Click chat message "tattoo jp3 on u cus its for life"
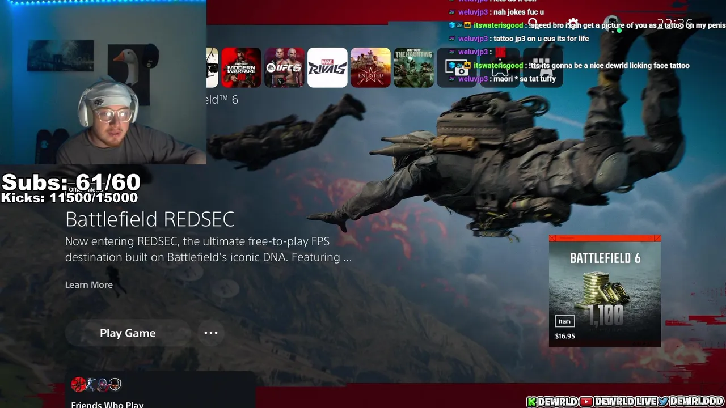Screen dimensions: 726x408 [x=524, y=39]
